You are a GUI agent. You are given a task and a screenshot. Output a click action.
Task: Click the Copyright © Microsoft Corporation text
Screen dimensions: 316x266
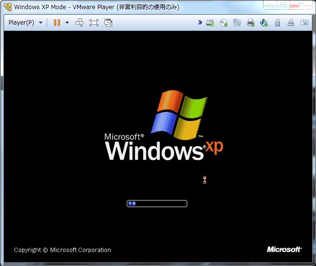point(63,250)
